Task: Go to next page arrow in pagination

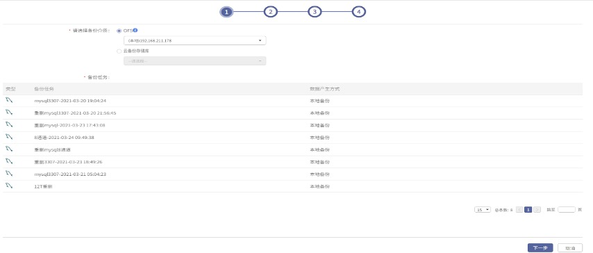Action: [537, 209]
